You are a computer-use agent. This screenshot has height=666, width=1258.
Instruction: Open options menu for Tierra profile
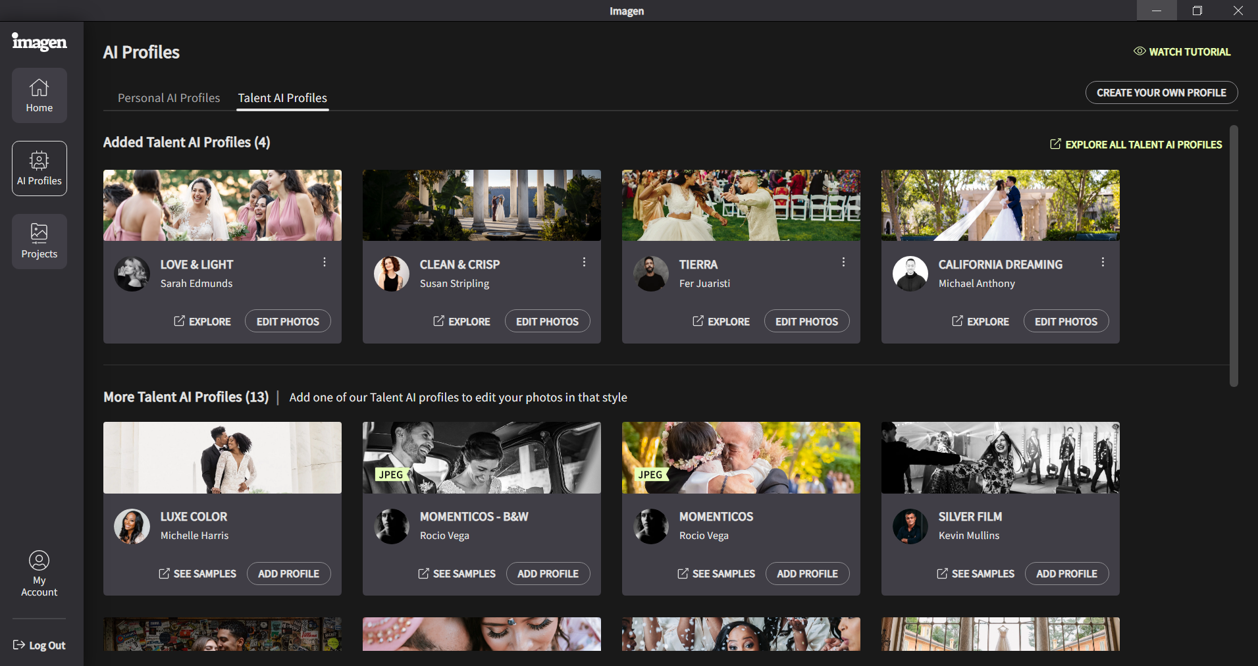click(x=843, y=262)
